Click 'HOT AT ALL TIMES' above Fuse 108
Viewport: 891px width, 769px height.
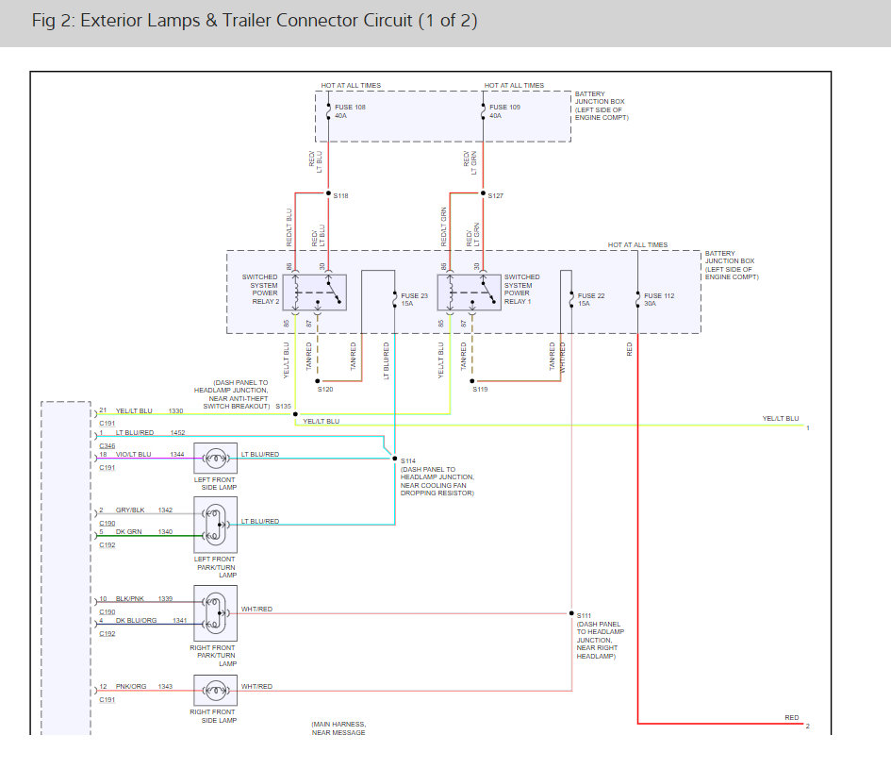click(x=351, y=85)
